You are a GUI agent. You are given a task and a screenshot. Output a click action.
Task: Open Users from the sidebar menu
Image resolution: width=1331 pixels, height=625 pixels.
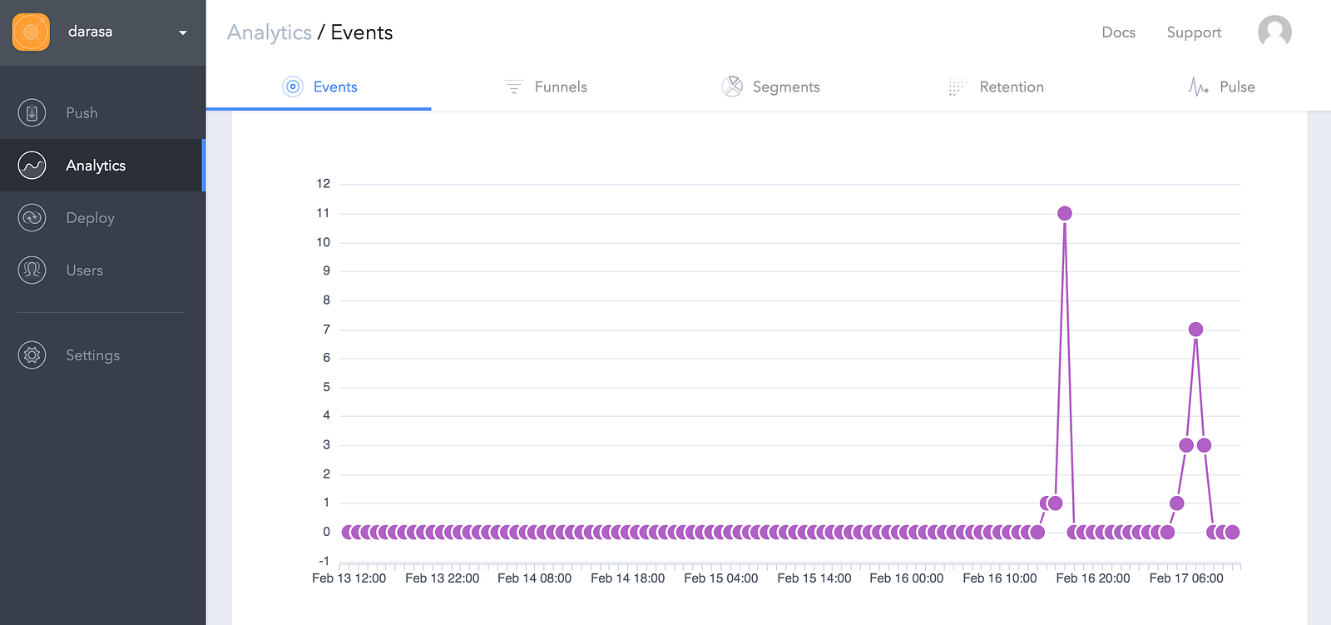tap(84, 270)
